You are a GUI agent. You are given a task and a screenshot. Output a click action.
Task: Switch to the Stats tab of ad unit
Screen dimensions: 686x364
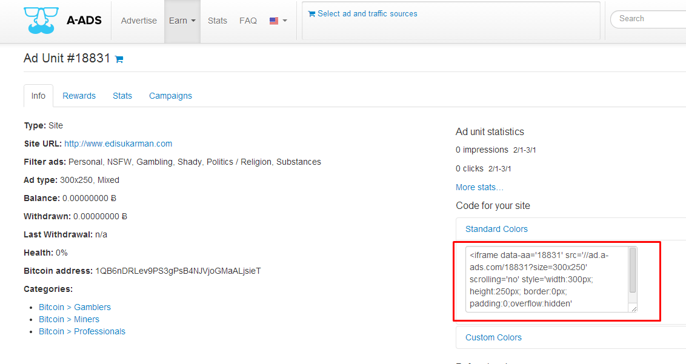point(122,96)
